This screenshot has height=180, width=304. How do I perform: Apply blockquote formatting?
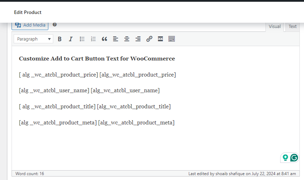104,39
